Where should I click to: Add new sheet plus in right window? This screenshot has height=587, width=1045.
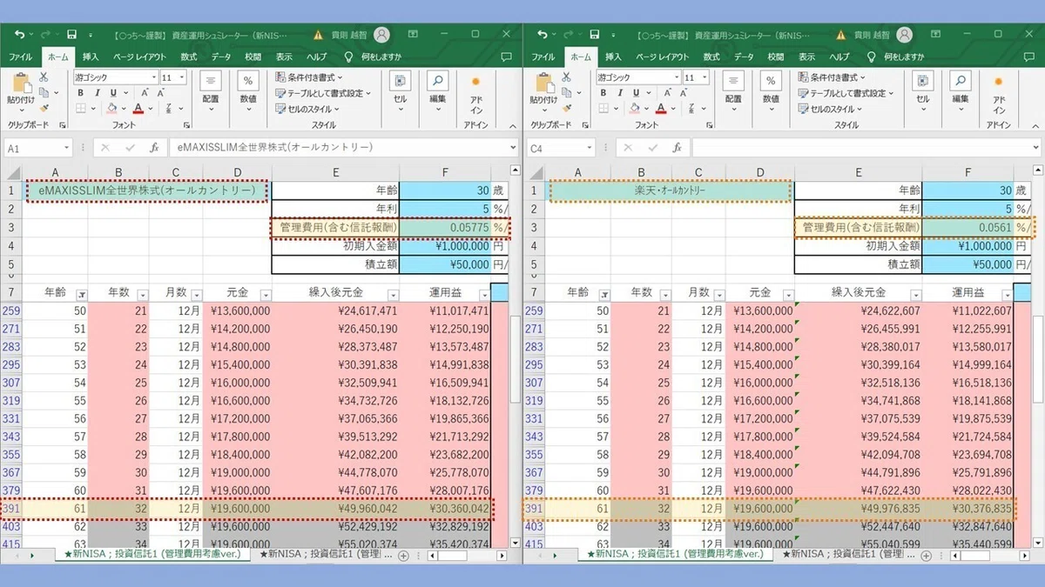925,554
